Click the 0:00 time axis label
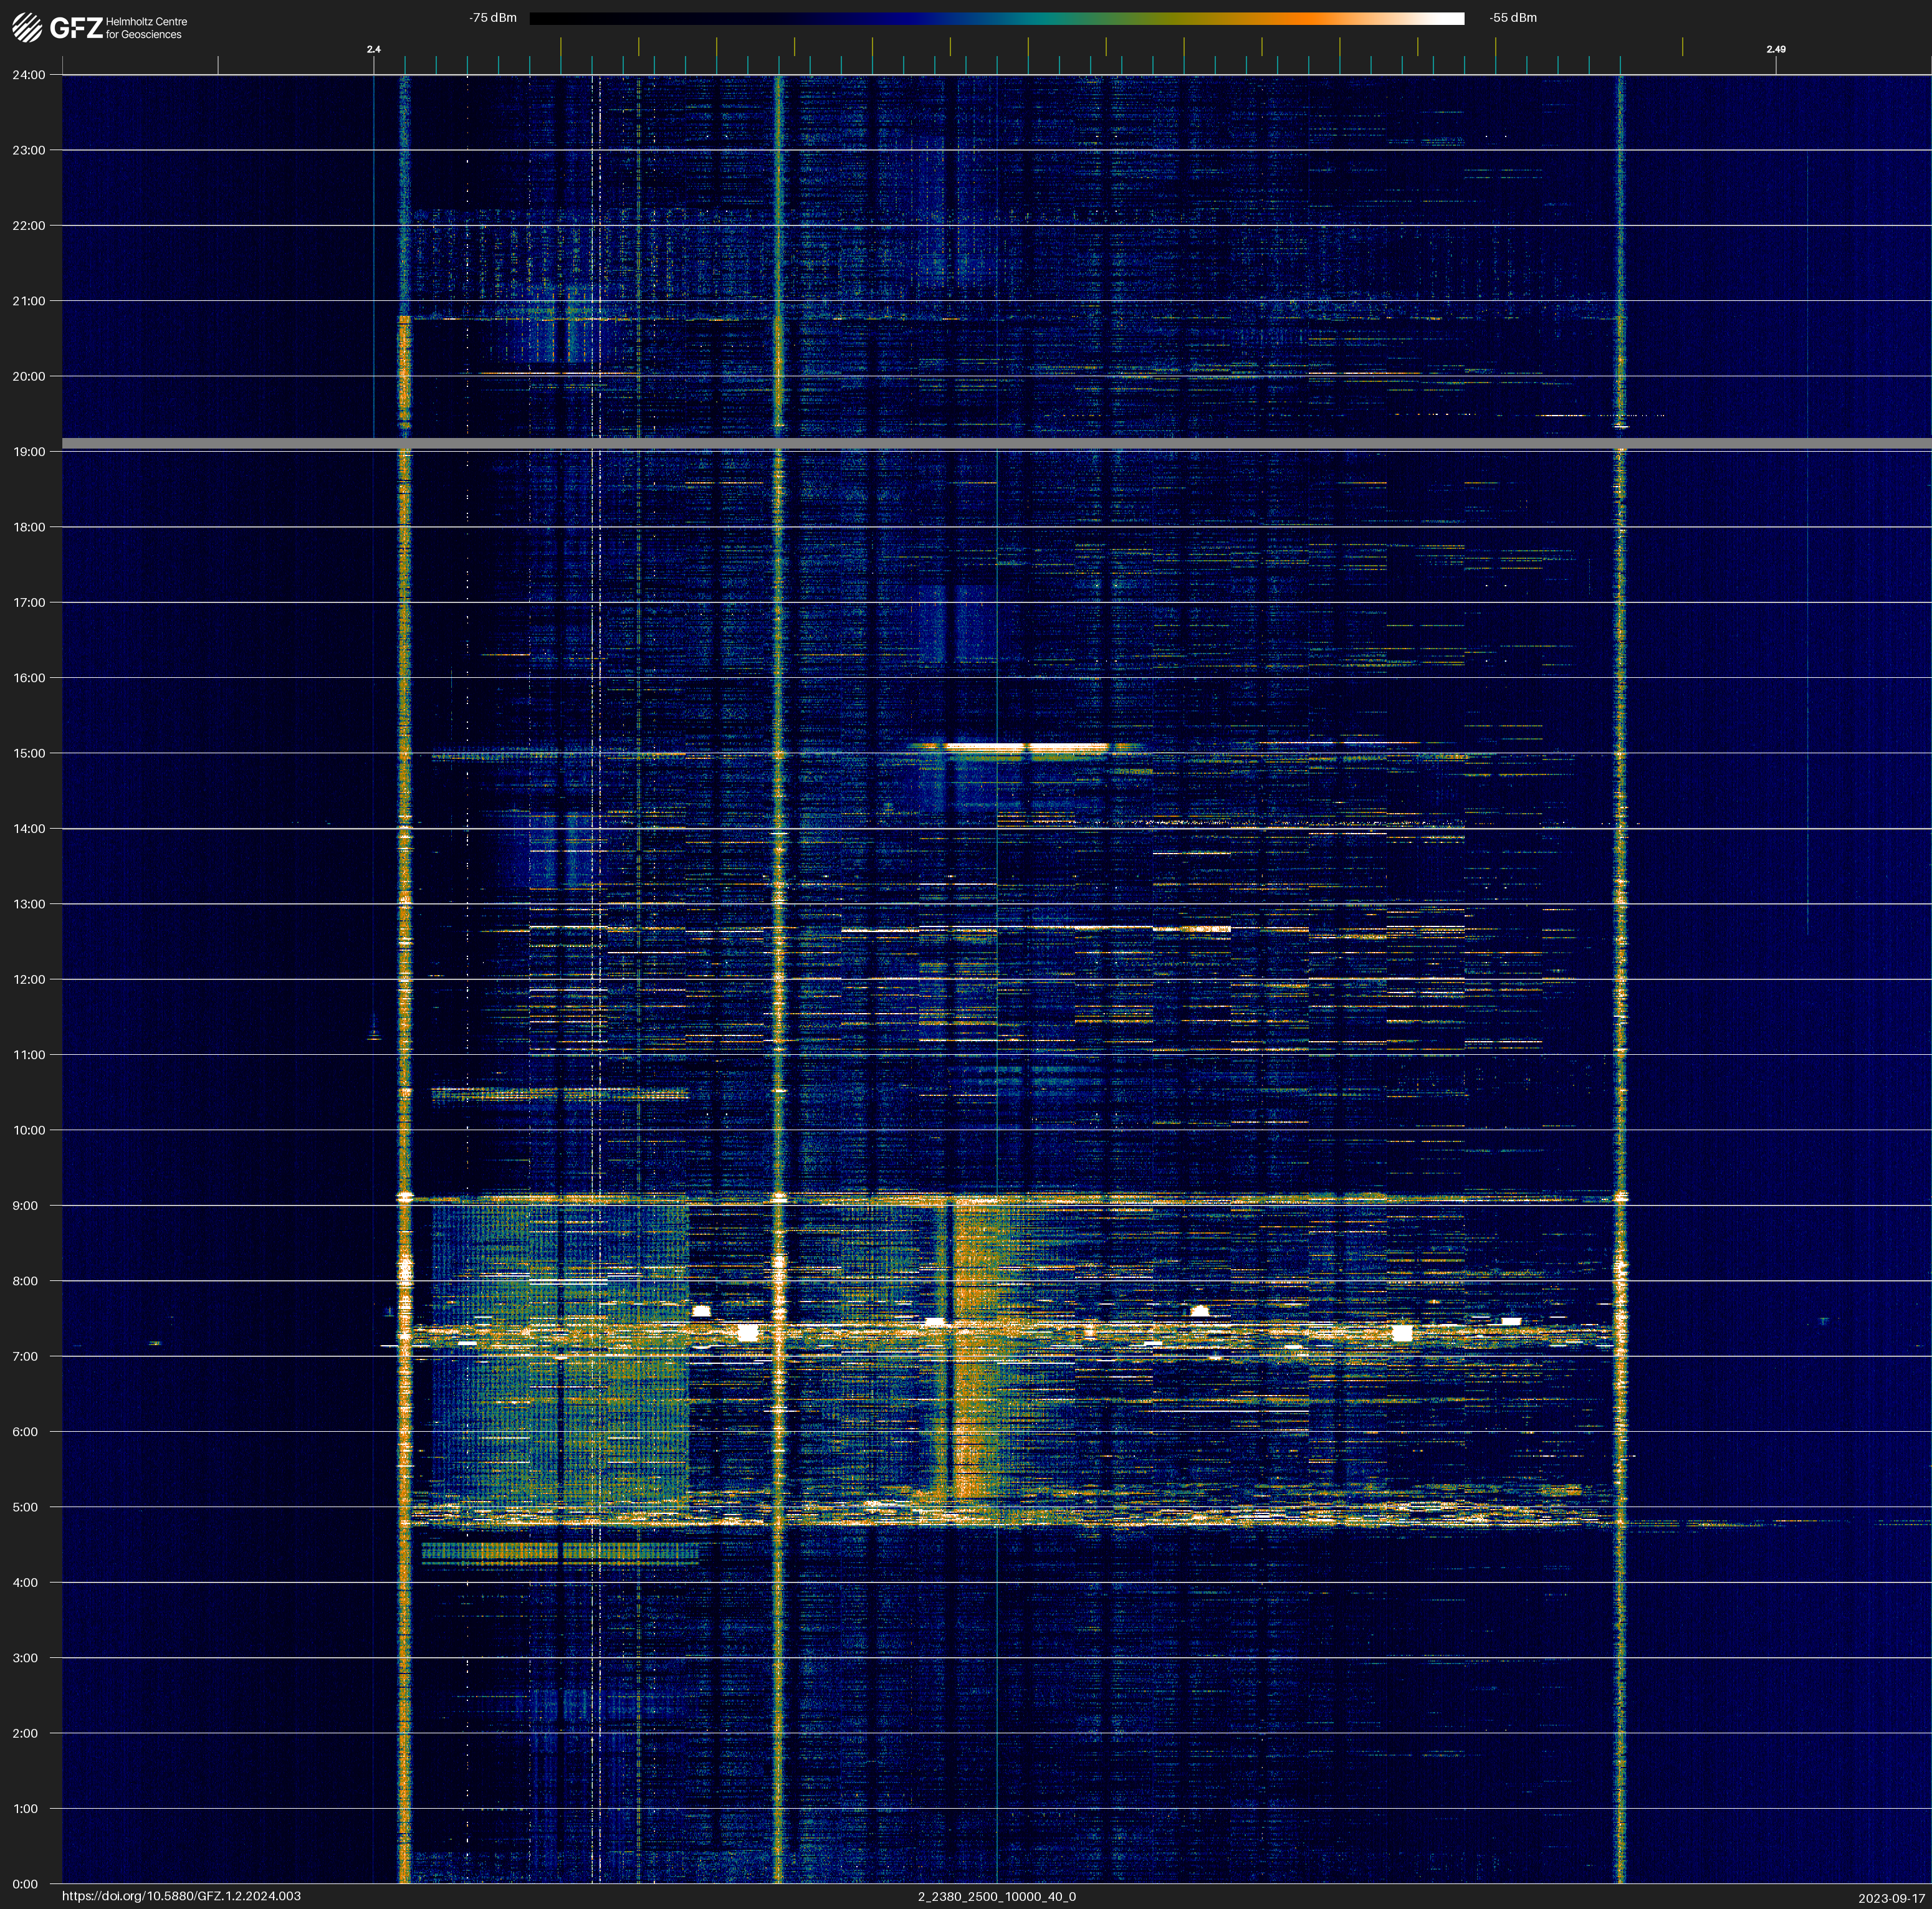 point(25,1884)
